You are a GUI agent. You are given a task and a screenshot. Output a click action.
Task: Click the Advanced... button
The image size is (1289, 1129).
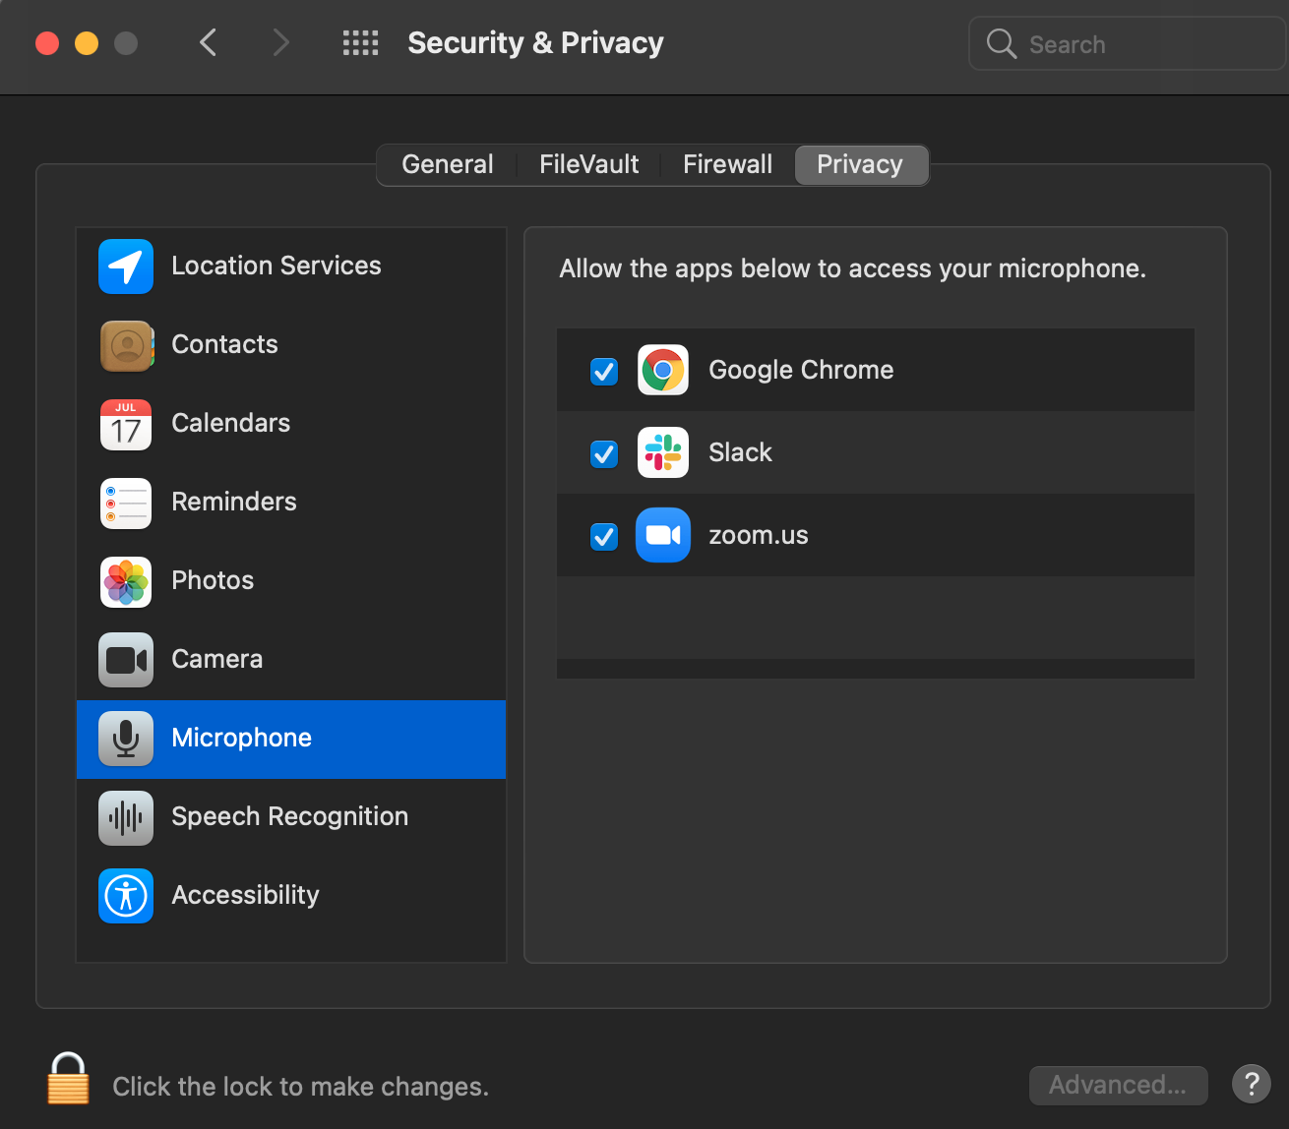(1118, 1085)
